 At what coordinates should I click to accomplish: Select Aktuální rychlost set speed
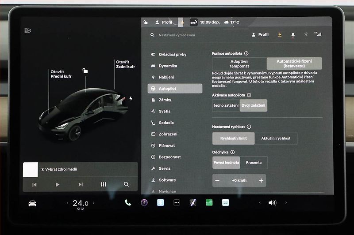pos(276,138)
